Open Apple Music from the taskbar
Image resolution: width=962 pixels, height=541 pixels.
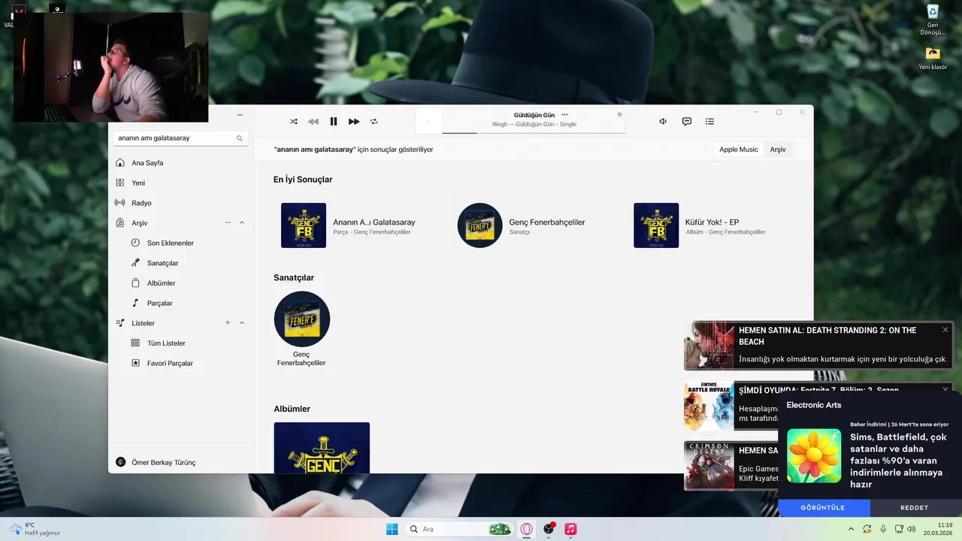(x=570, y=529)
